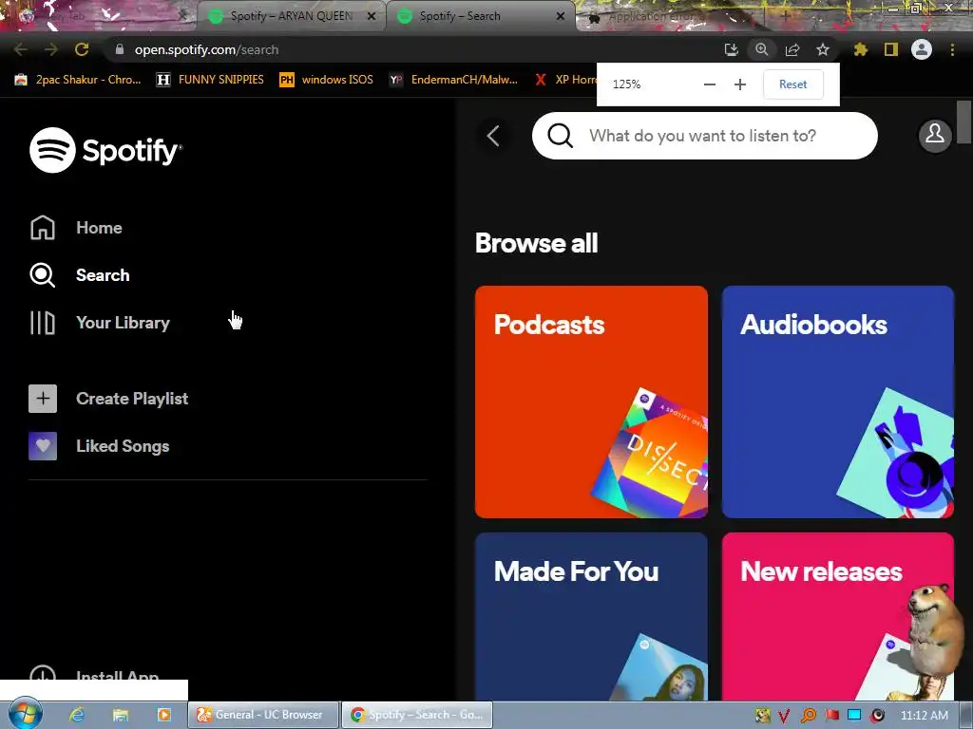
Task: Open the Liked Songs label link
Action: [x=123, y=446]
